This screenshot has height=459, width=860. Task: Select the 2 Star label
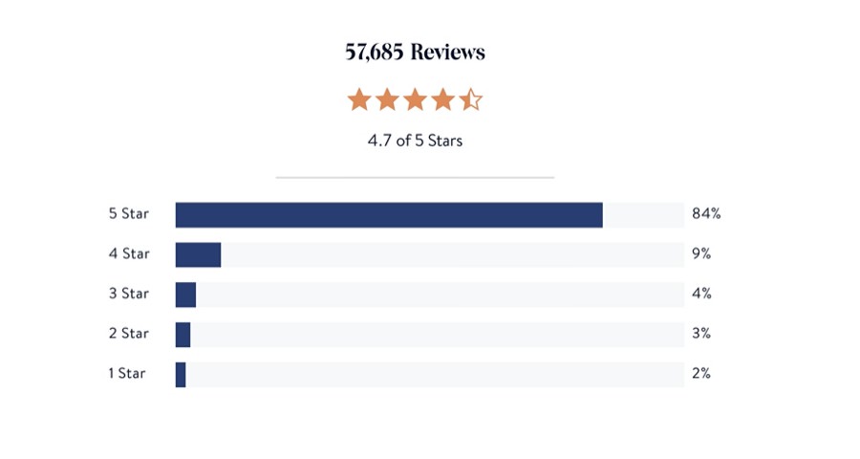pyautogui.click(x=129, y=334)
